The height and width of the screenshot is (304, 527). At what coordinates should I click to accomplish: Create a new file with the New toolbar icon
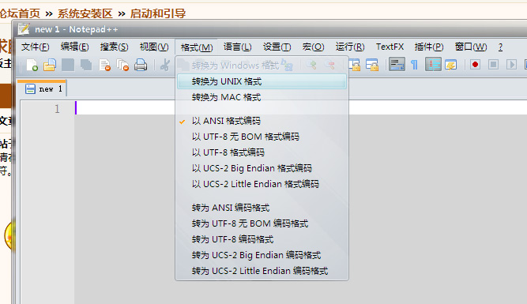32,65
